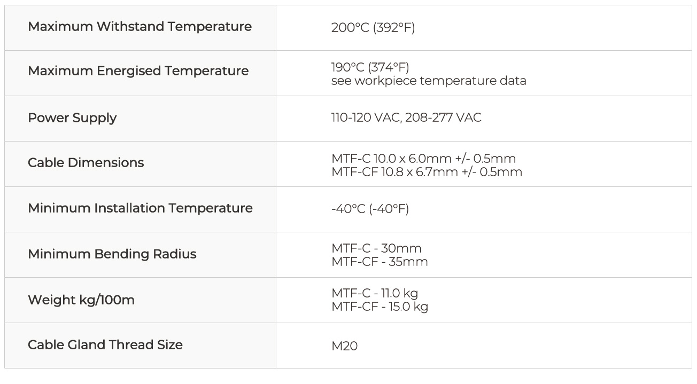Viewport: 697px width, 384px height.
Task: Select the M20 thread size value
Action: 344,346
